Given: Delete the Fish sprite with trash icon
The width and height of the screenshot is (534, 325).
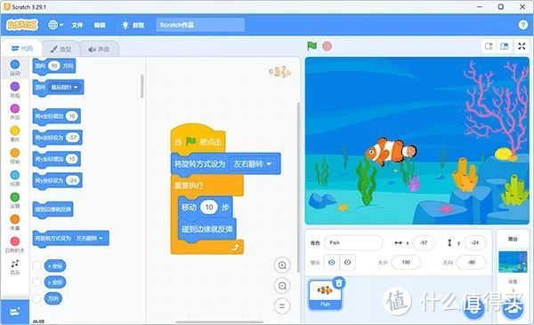Looking at the screenshot, I should pos(339,282).
